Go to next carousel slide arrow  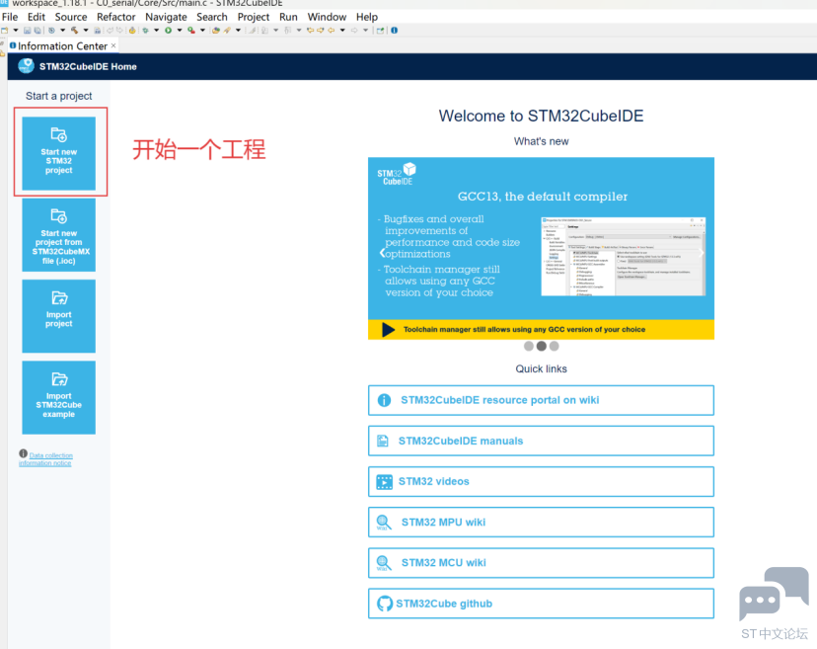coord(702,253)
